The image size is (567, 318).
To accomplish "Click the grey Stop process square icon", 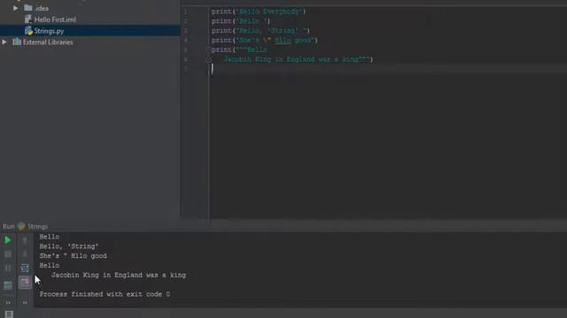I will 8,254.
